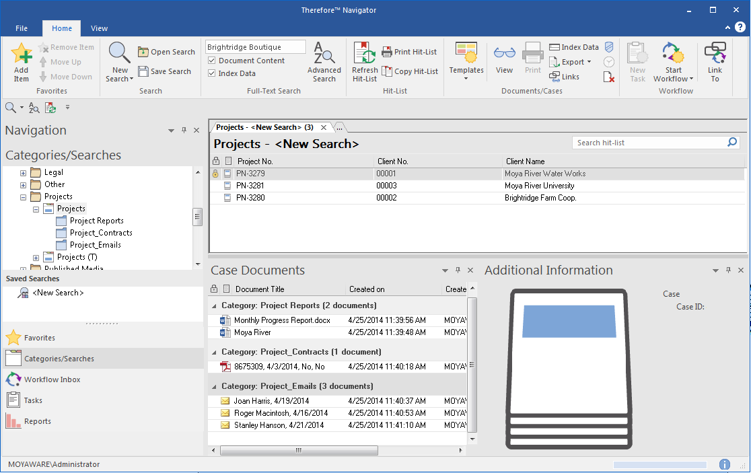Collapse the Project Reports category group

coord(214,305)
